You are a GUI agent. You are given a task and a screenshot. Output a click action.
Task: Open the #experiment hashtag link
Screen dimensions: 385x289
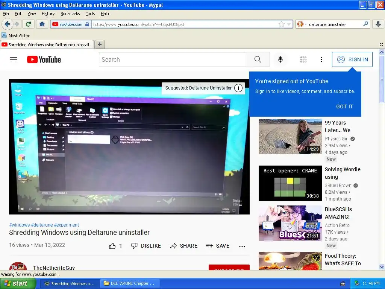coord(66,225)
